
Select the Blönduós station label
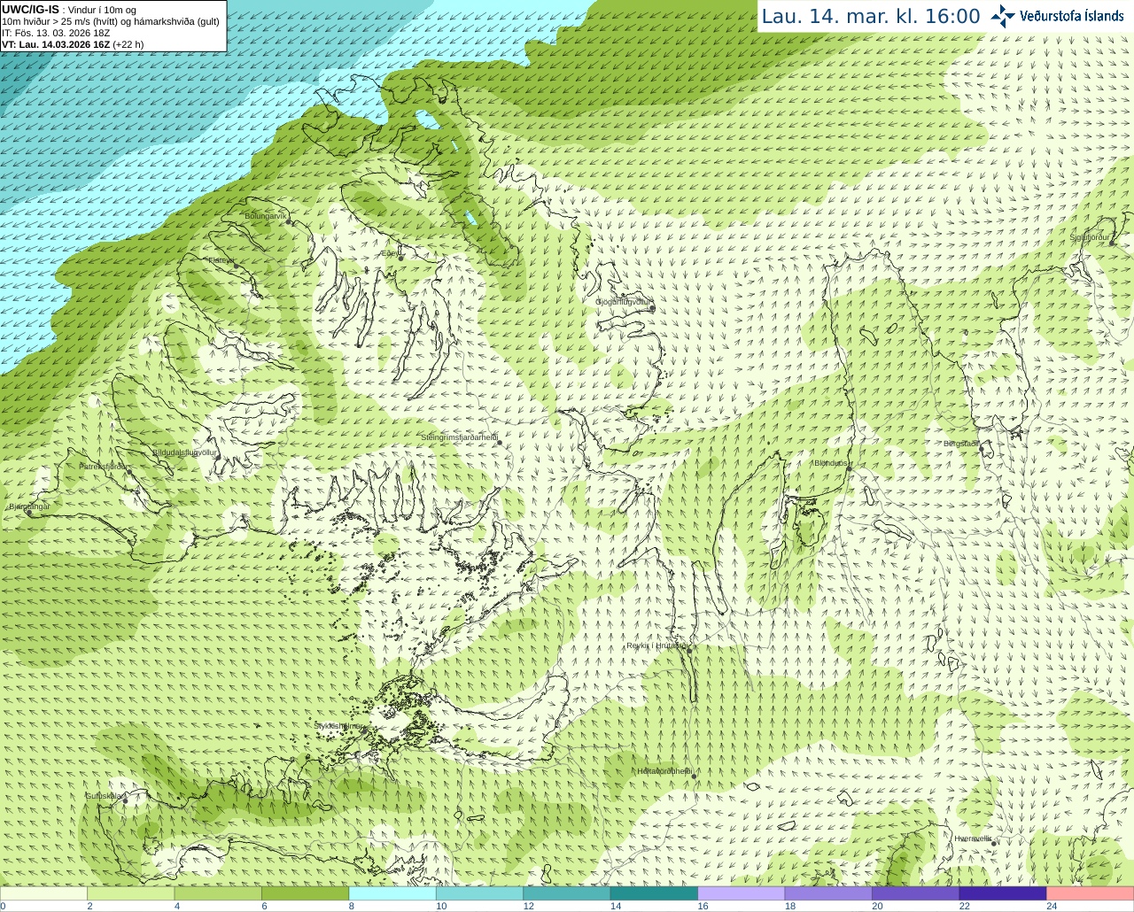pos(832,463)
